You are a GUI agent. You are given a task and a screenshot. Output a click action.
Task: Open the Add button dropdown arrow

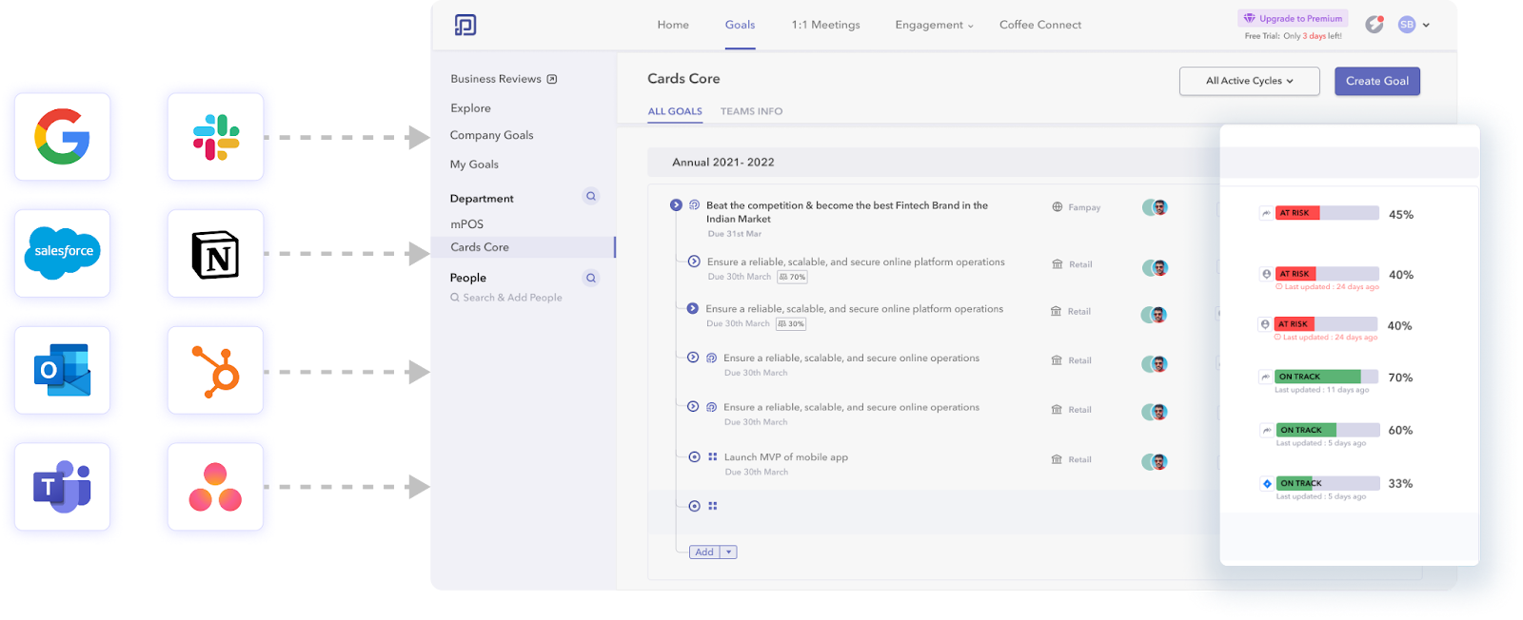(729, 552)
